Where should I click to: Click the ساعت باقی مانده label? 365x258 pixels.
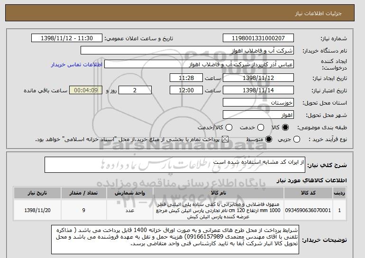tap(46, 90)
